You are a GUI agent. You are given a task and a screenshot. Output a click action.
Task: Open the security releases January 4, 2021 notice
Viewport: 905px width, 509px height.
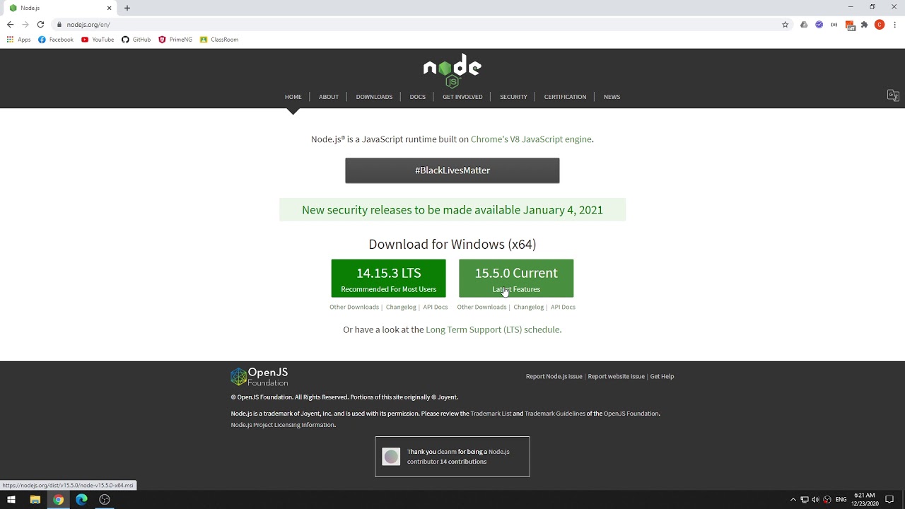452,210
